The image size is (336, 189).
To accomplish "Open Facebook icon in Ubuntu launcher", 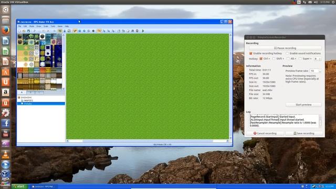I will coord(6,123).
